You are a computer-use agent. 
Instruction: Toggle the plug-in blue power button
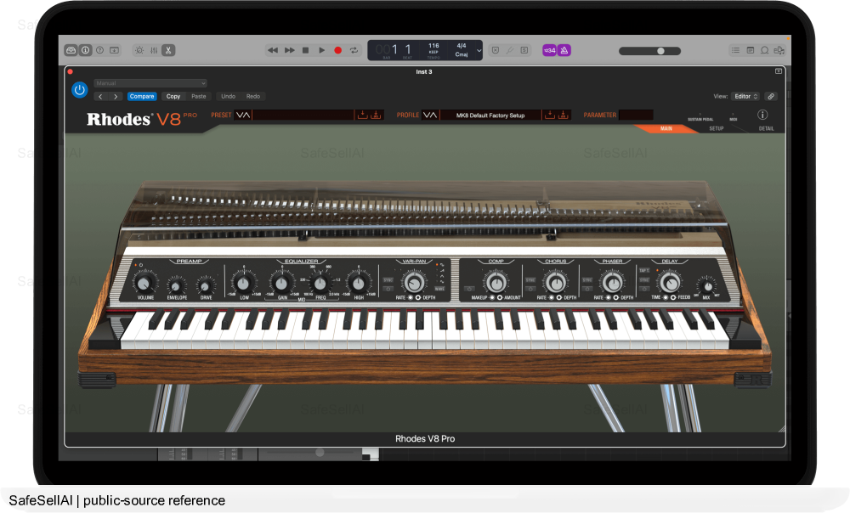click(80, 90)
